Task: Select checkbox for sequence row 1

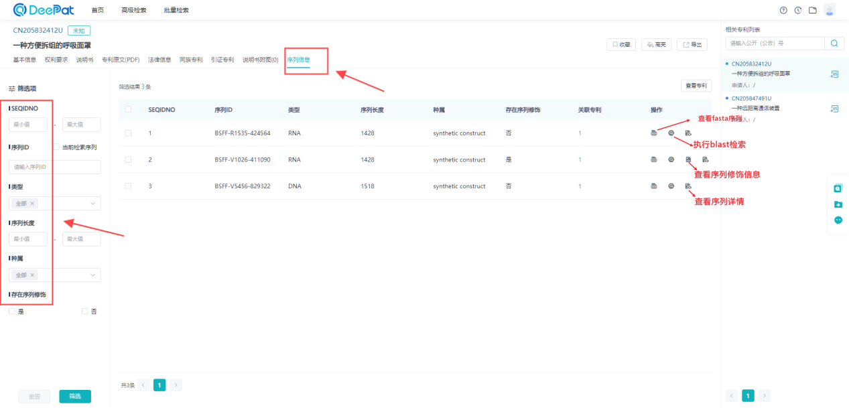Action: point(128,133)
